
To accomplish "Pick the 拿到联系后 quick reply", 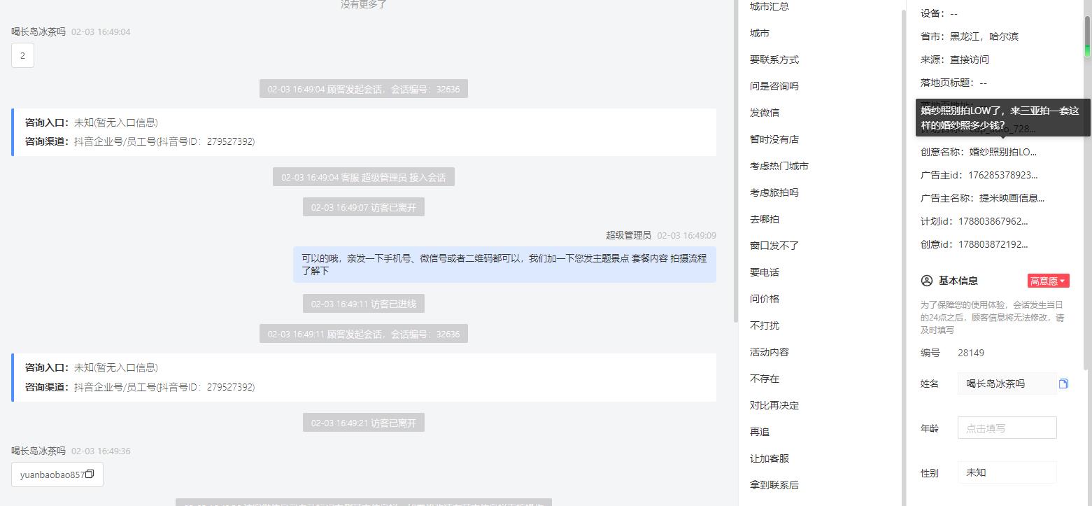I will tap(774, 485).
